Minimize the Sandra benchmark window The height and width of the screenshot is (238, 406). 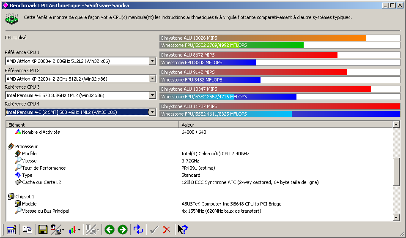point(385,5)
